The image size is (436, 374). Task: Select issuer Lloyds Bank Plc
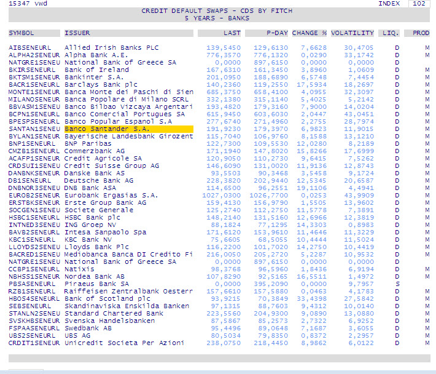(97, 247)
